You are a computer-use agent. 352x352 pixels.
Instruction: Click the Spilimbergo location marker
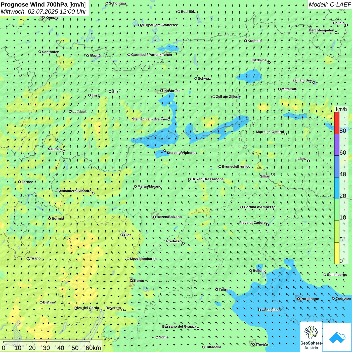click(x=325, y=275)
